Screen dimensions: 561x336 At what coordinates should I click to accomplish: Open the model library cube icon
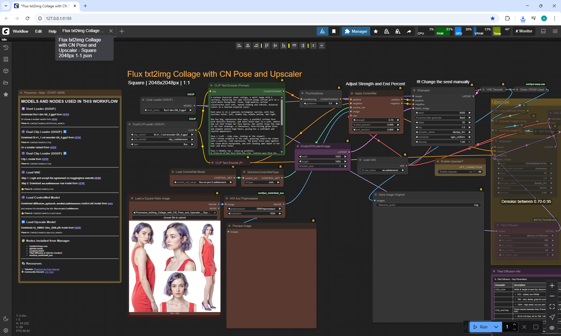(x=6, y=71)
